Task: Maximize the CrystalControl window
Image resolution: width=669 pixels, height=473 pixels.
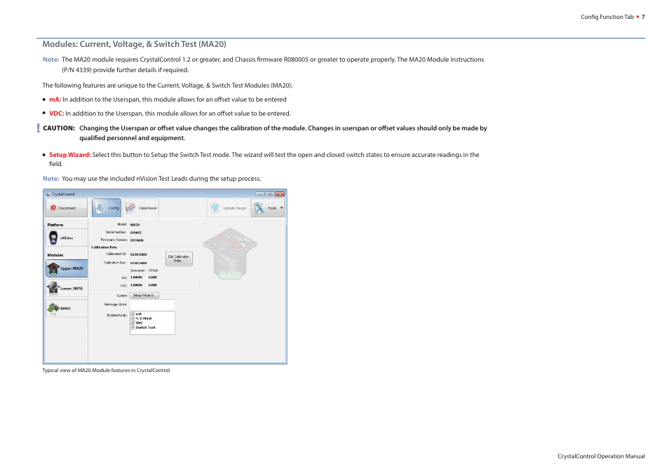Action: click(x=270, y=194)
